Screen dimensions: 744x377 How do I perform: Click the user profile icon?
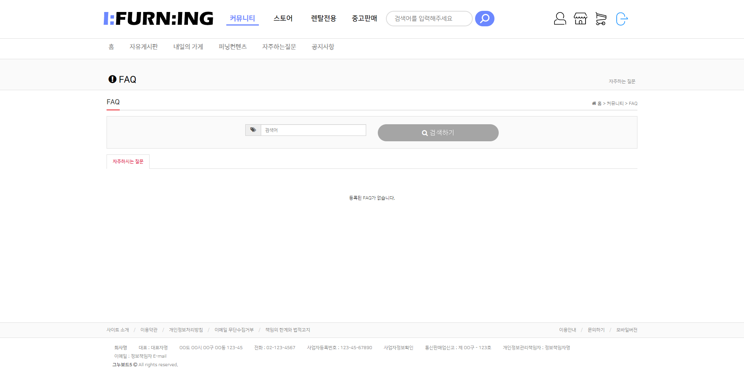(x=560, y=19)
